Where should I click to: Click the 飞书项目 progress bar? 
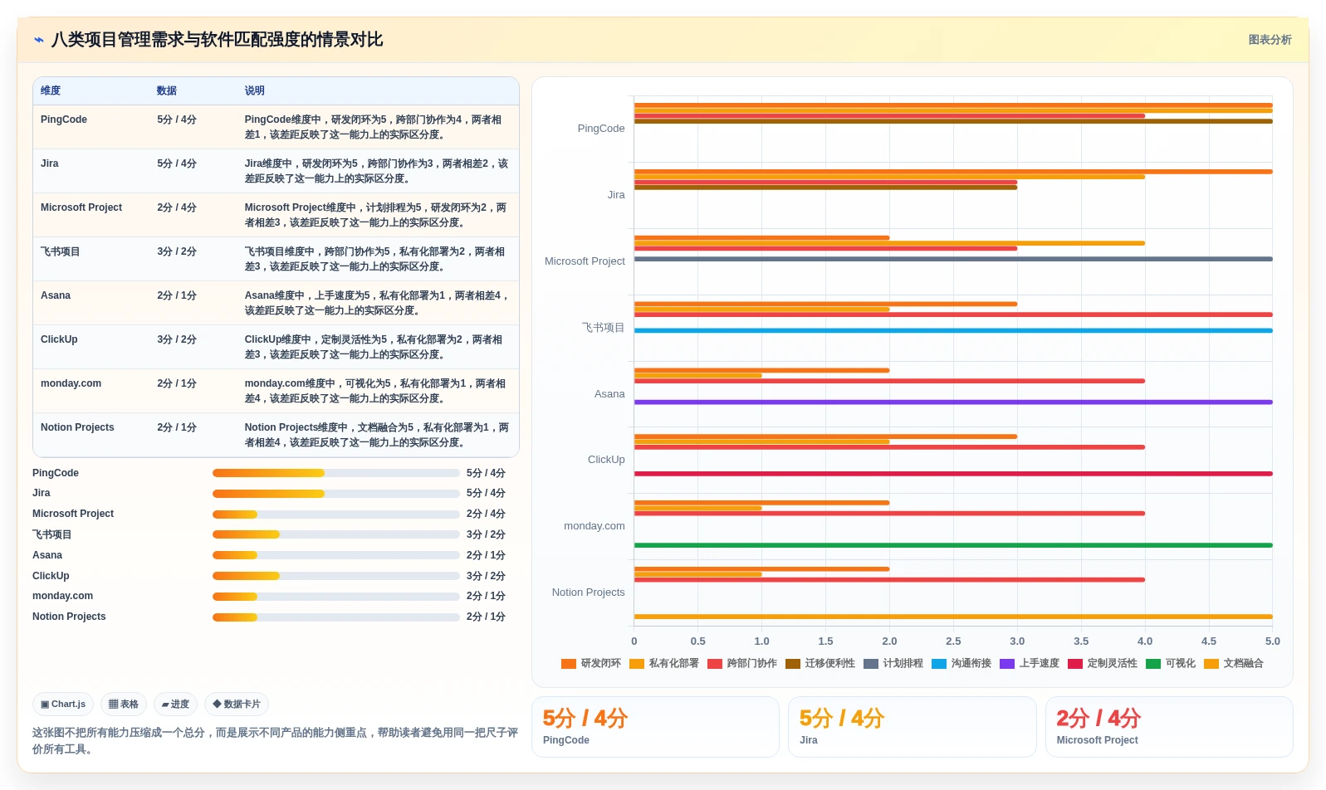[336, 534]
